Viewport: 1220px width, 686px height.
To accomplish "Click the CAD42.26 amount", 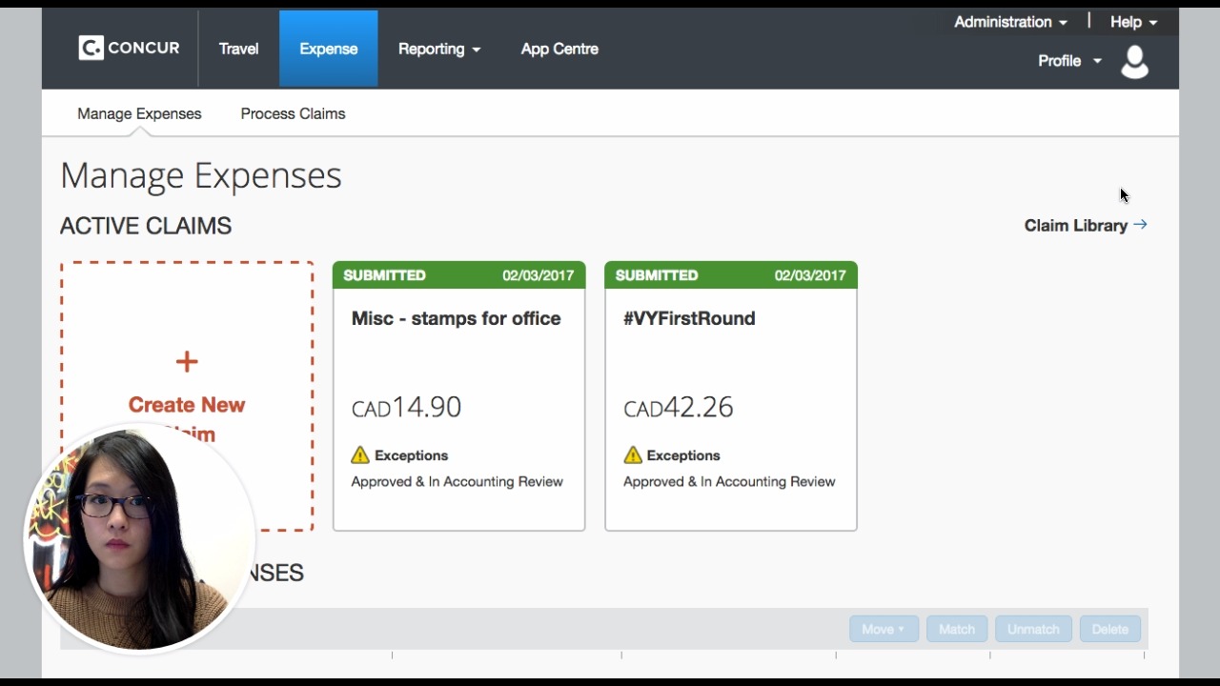I will click(x=679, y=407).
